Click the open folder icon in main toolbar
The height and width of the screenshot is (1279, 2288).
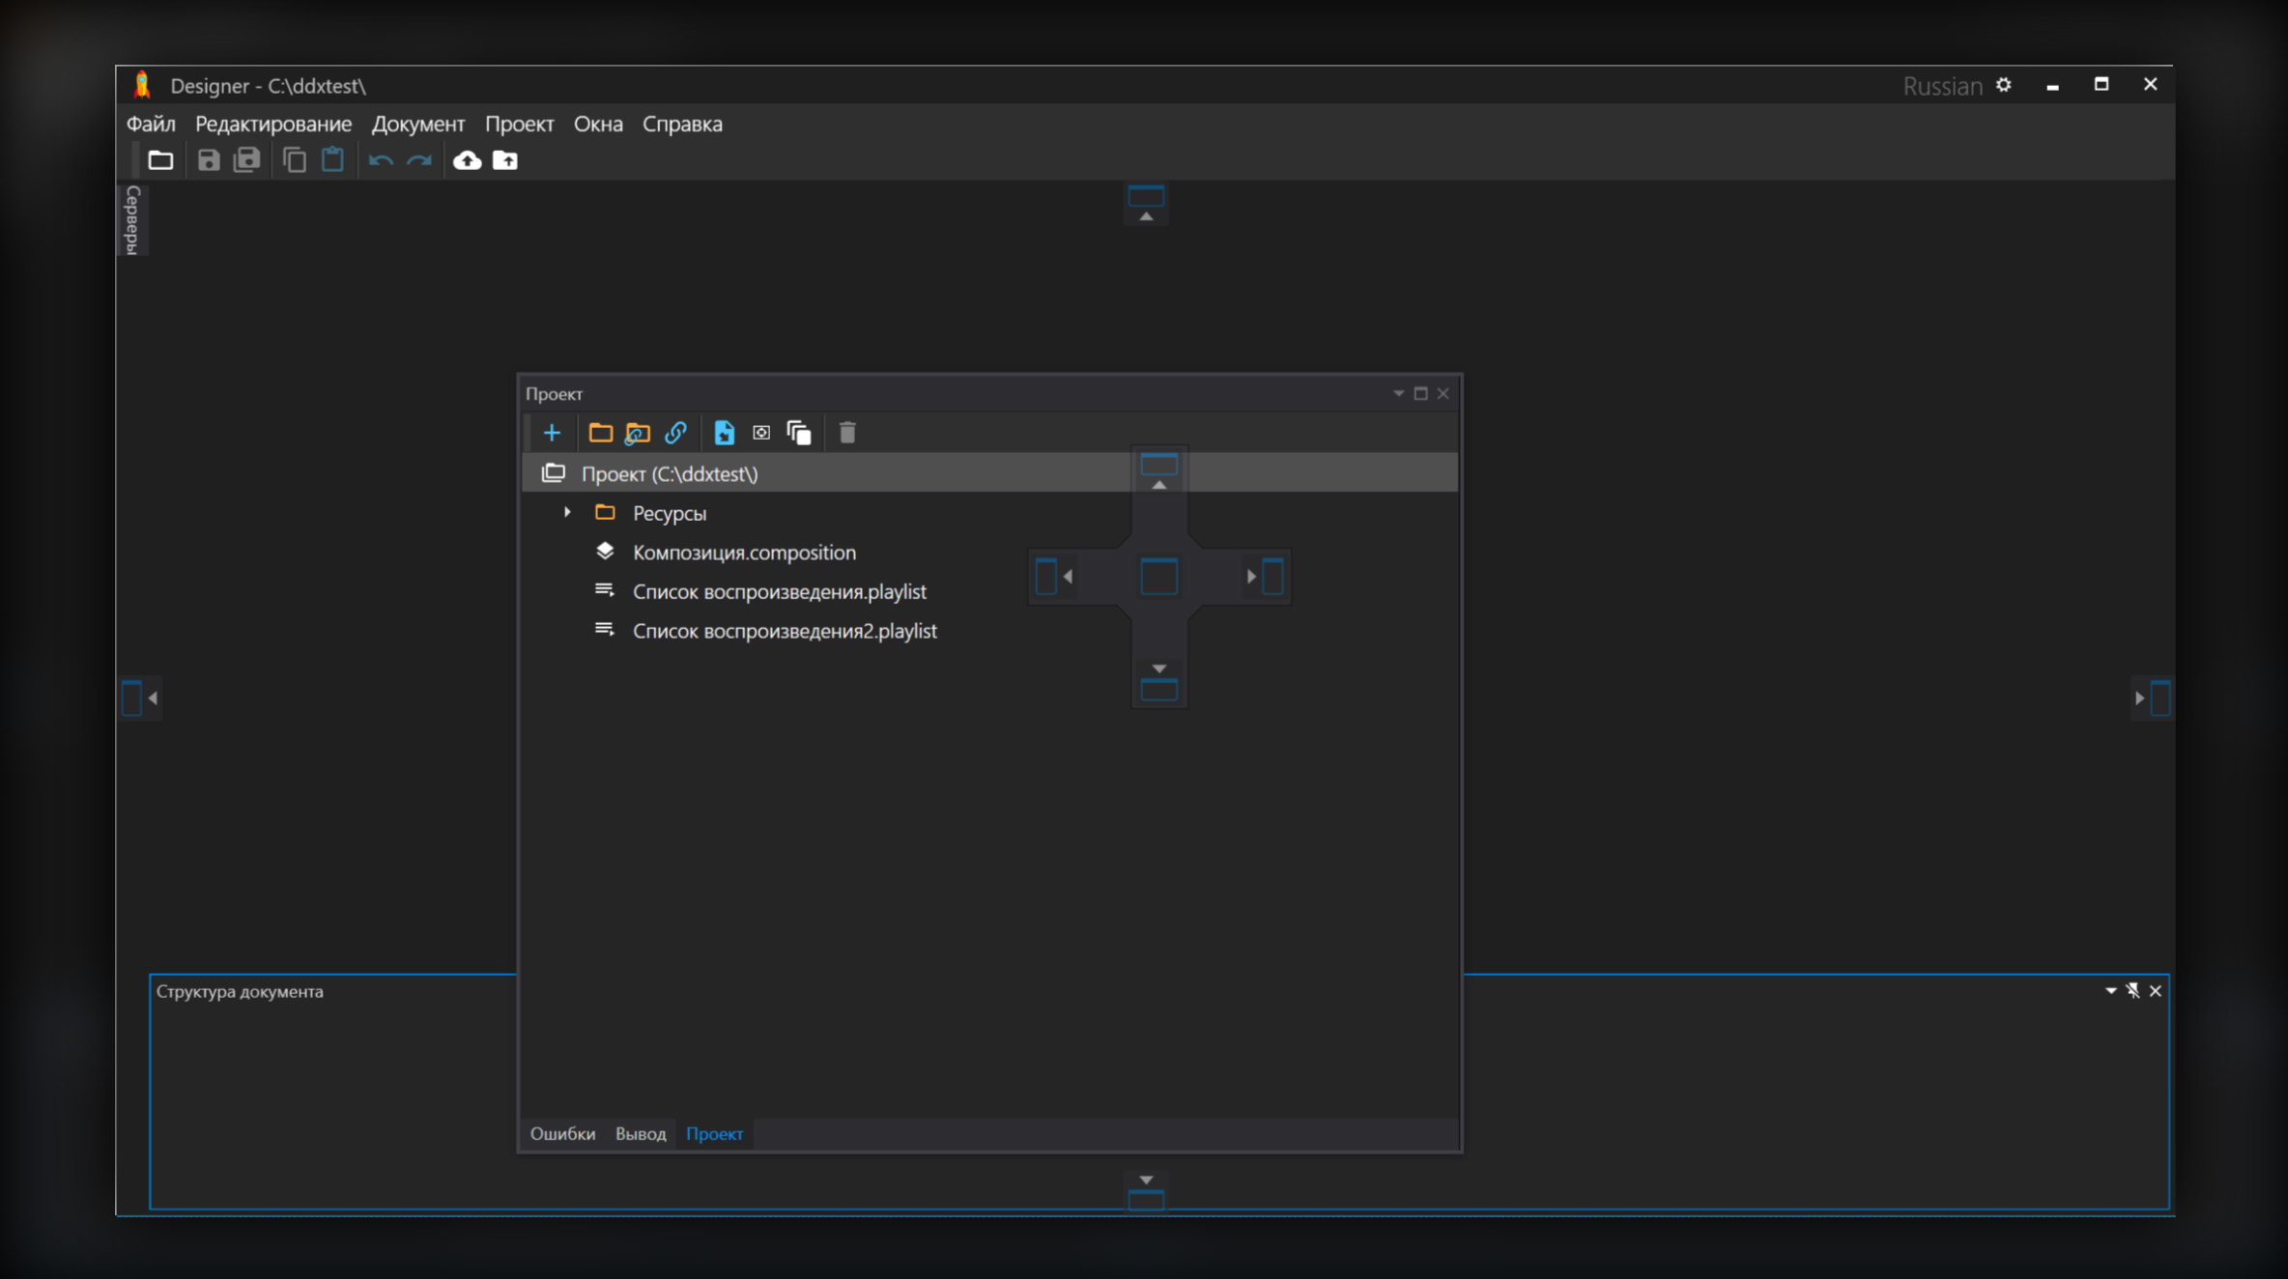(160, 160)
